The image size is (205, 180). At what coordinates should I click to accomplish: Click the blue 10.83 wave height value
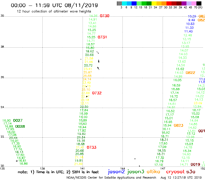[x=190, y=24]
